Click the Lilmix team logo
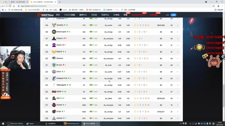The image size is (225, 126). click(54, 72)
